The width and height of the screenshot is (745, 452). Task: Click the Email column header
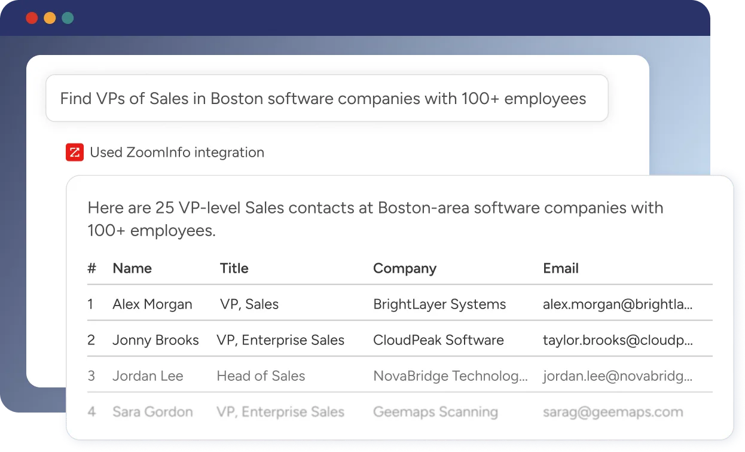[x=561, y=268]
